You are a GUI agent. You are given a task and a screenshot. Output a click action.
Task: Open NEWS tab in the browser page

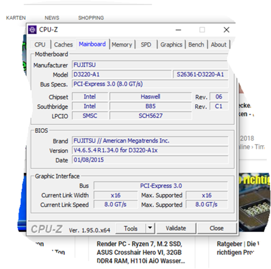tap(52, 18)
